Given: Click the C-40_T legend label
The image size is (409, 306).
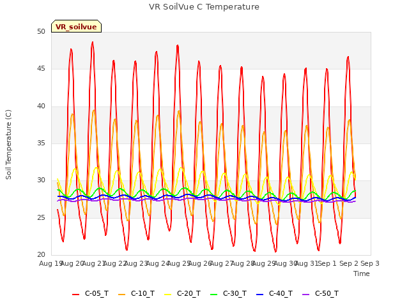Looking at the screenshot, I should point(281,293).
